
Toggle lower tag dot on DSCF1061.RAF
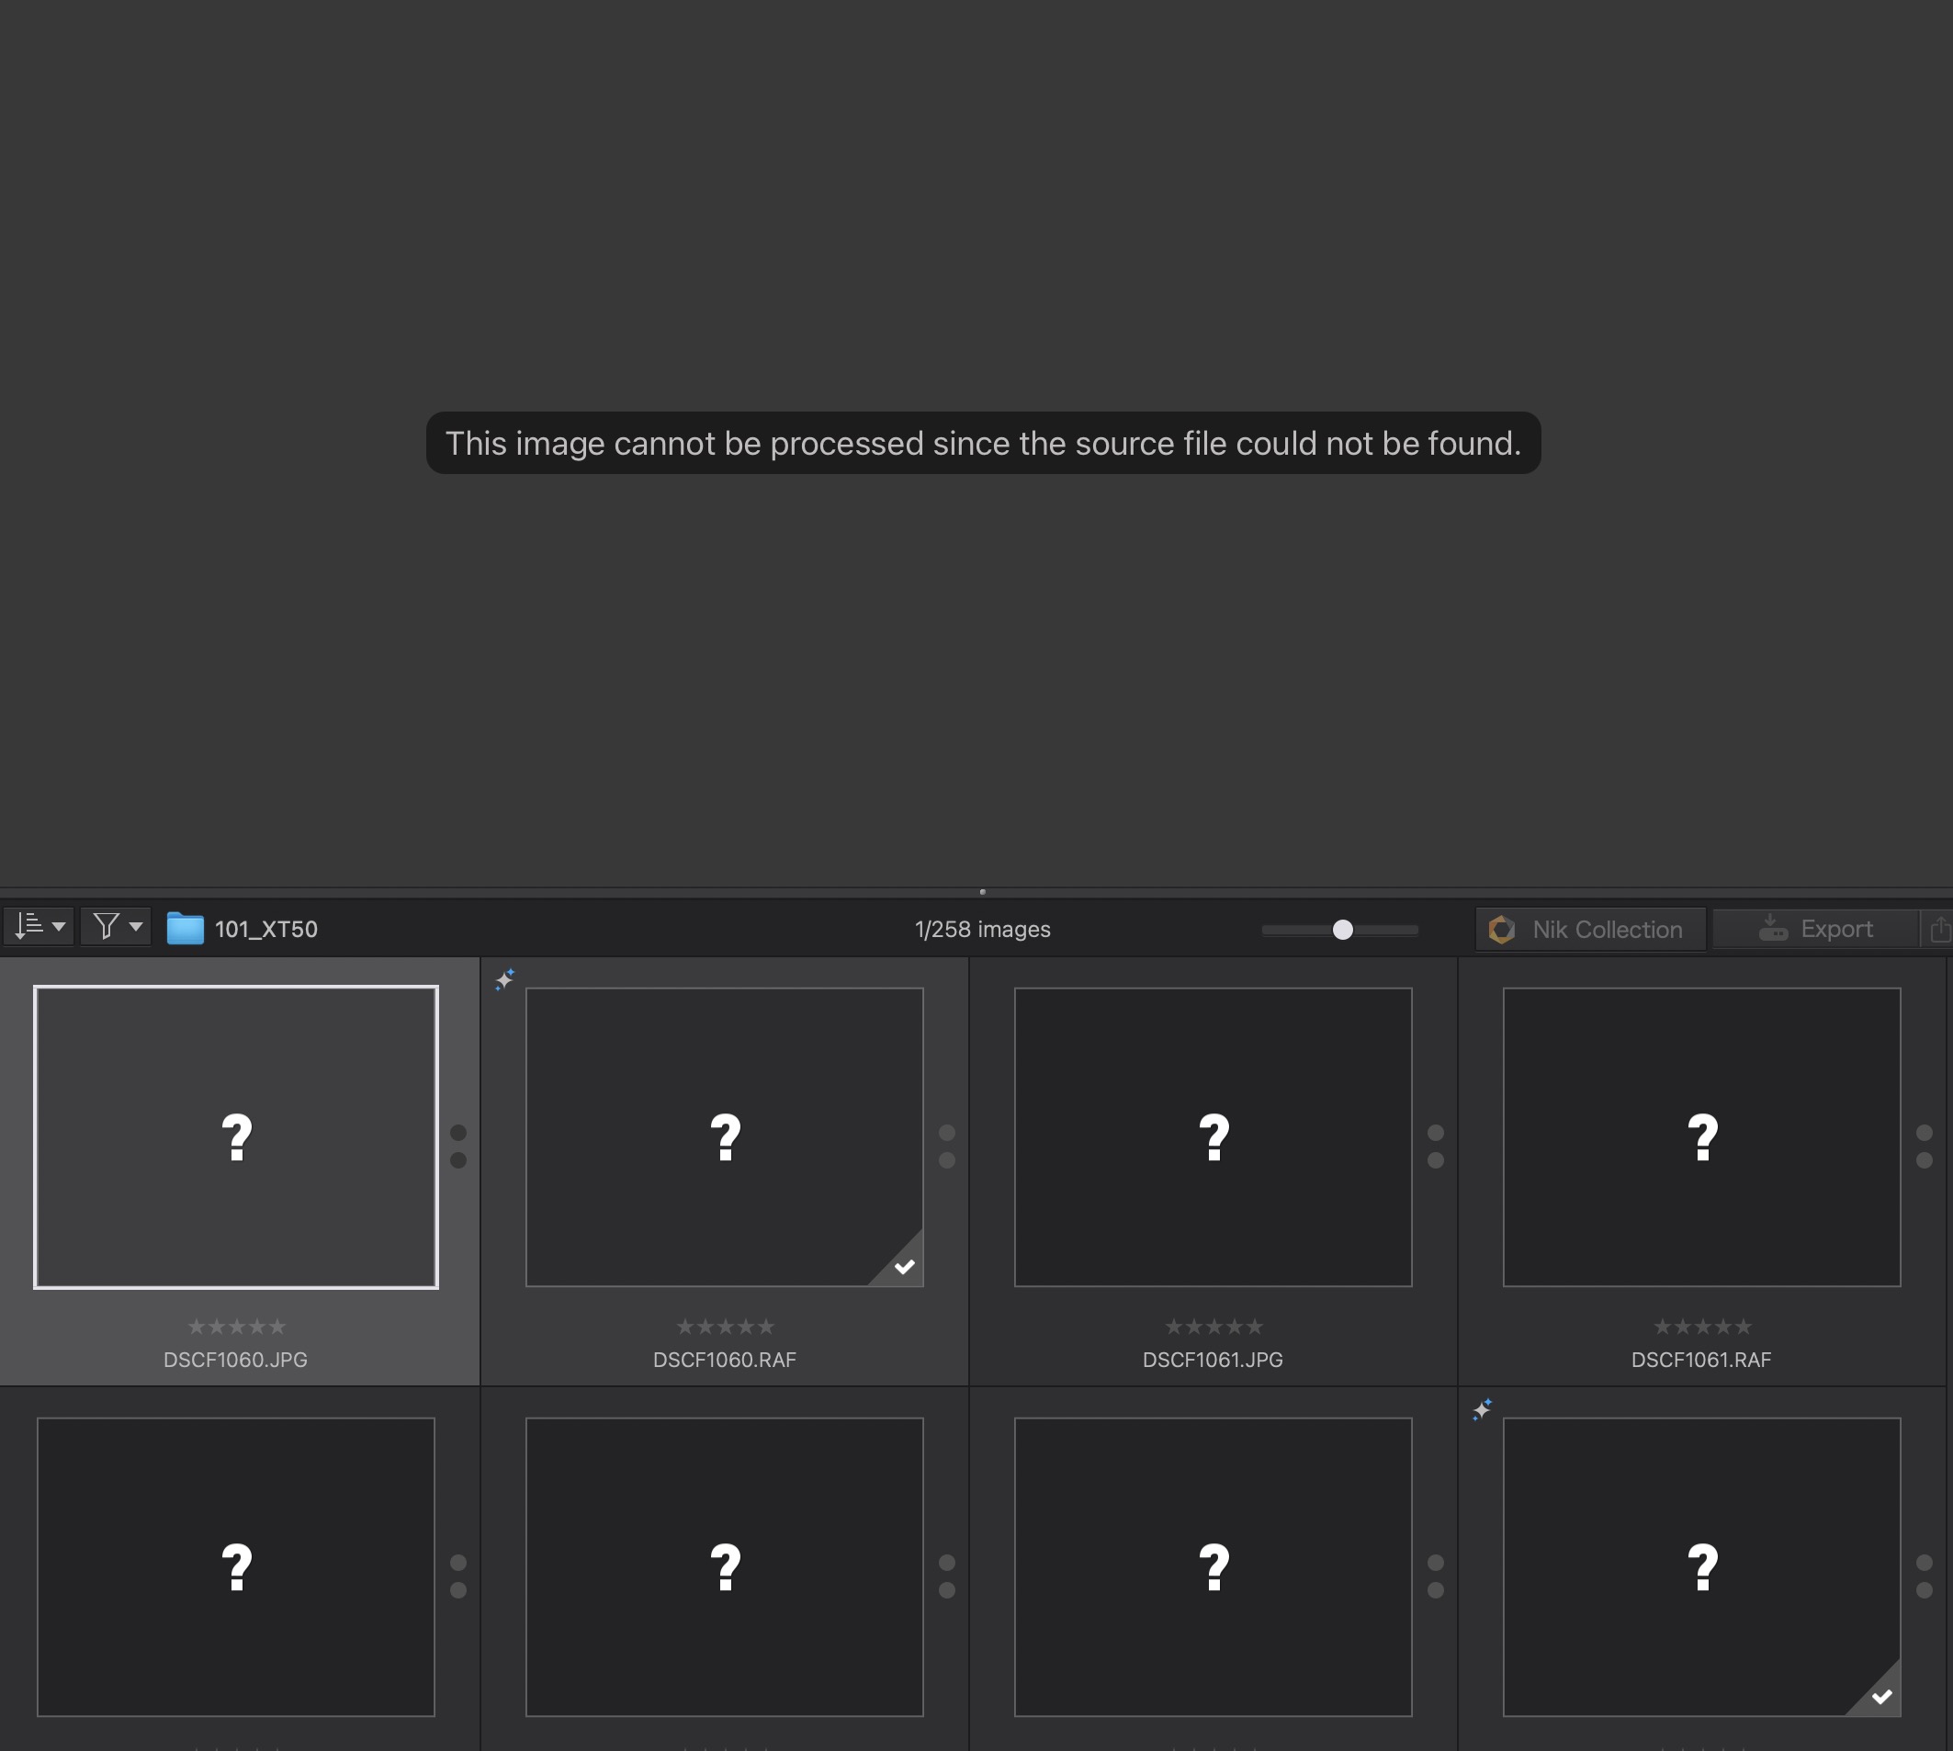[1925, 1160]
